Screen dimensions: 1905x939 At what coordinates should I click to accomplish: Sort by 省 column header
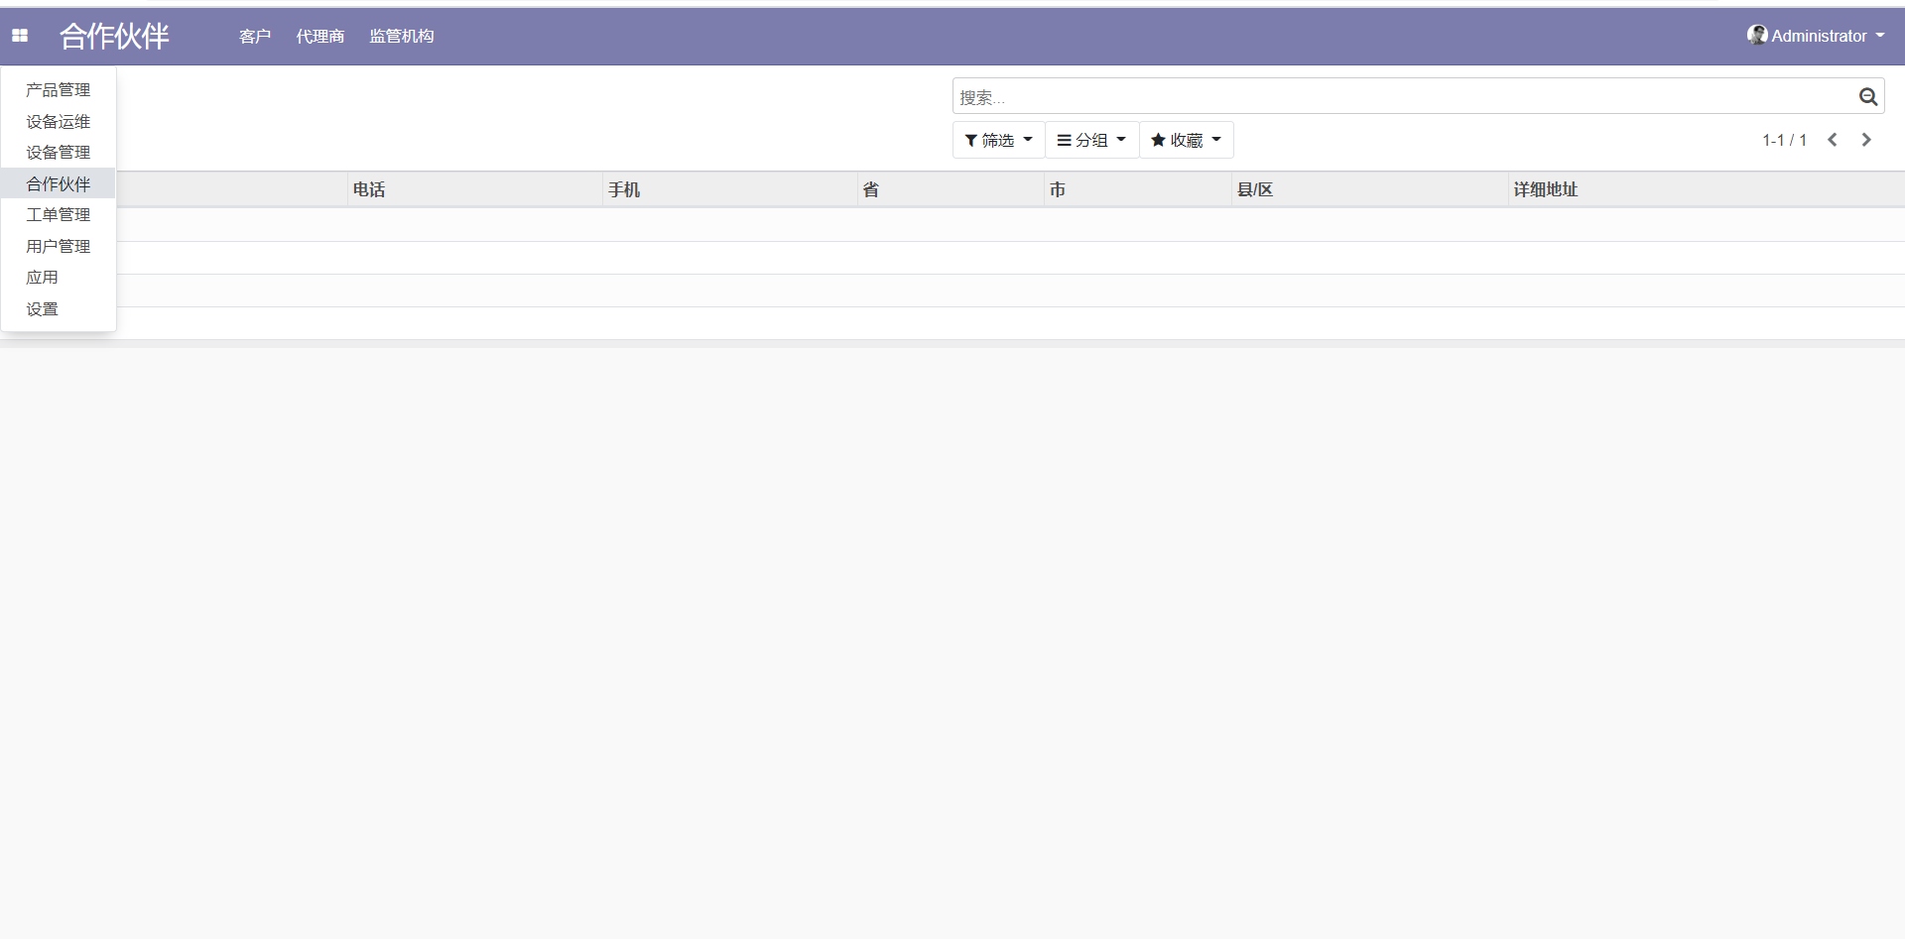tap(952, 189)
